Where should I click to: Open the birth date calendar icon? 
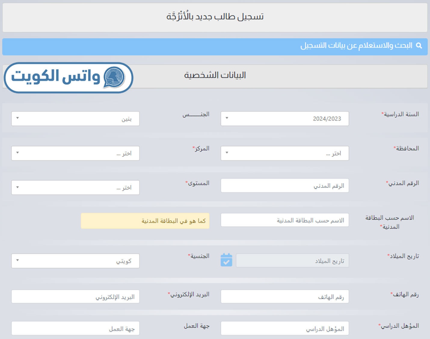click(226, 260)
